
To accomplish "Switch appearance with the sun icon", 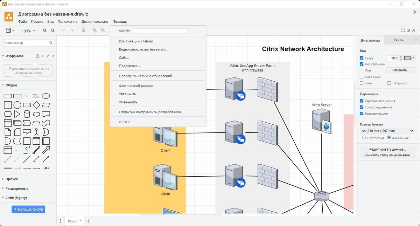I will (415, 12).
